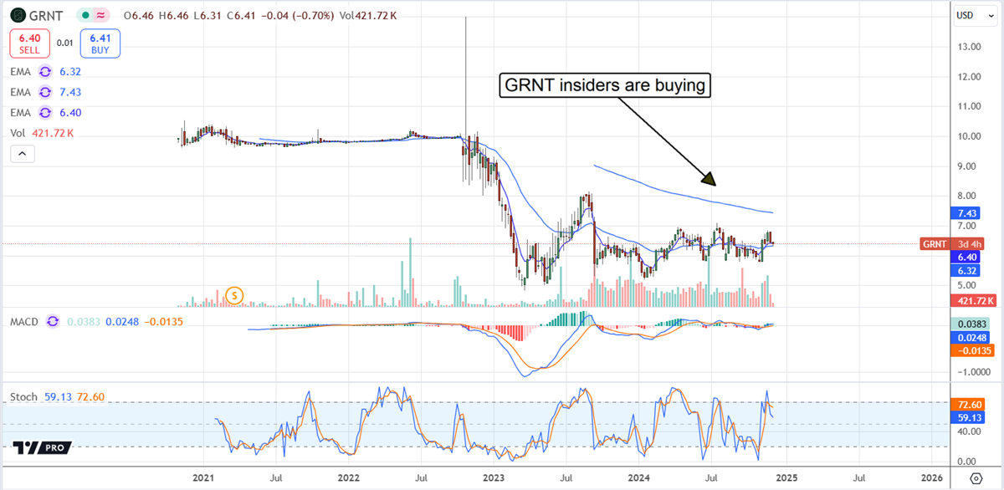Select the Vol indicator legend label
The image size is (1004, 490).
[x=19, y=132]
